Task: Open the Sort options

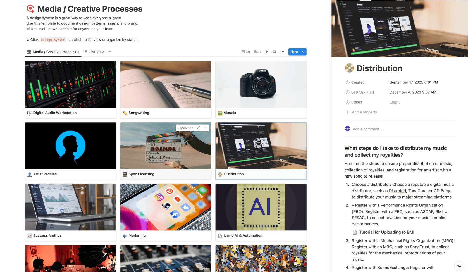Action: point(257,52)
